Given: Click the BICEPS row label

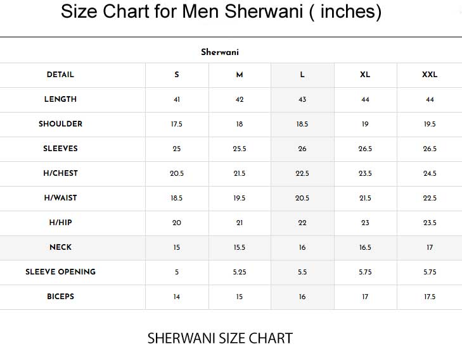Looking at the screenshot, I should pos(60,297).
